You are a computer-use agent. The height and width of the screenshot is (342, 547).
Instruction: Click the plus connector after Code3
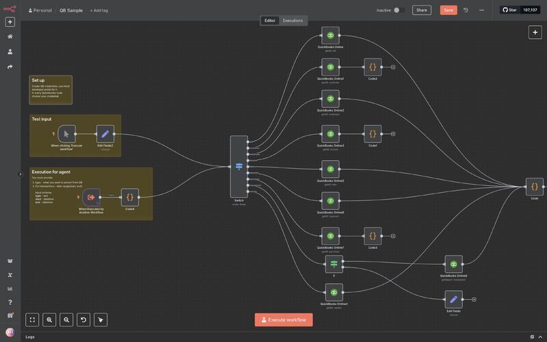(x=393, y=236)
